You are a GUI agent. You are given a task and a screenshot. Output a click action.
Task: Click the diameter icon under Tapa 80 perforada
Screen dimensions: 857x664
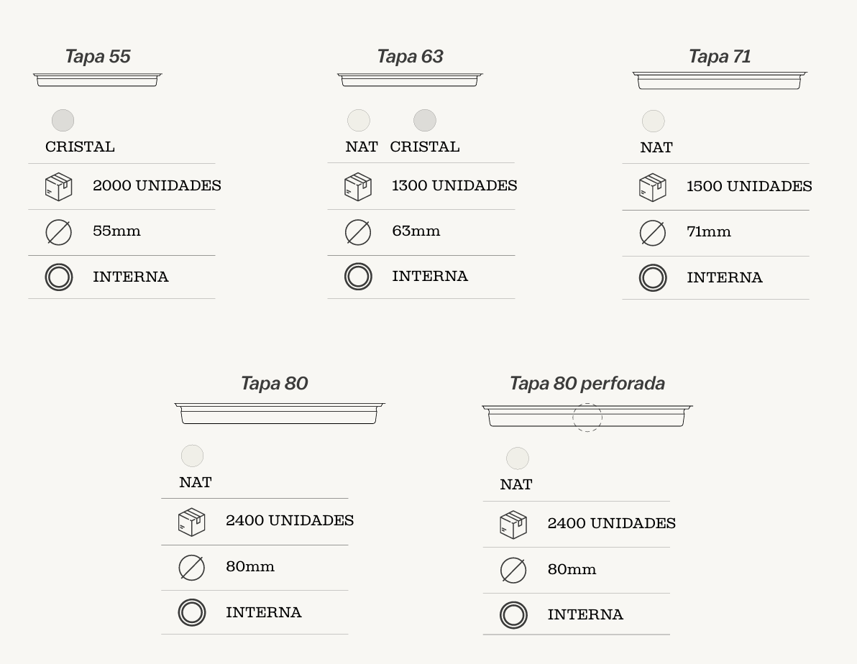pyautogui.click(x=513, y=571)
